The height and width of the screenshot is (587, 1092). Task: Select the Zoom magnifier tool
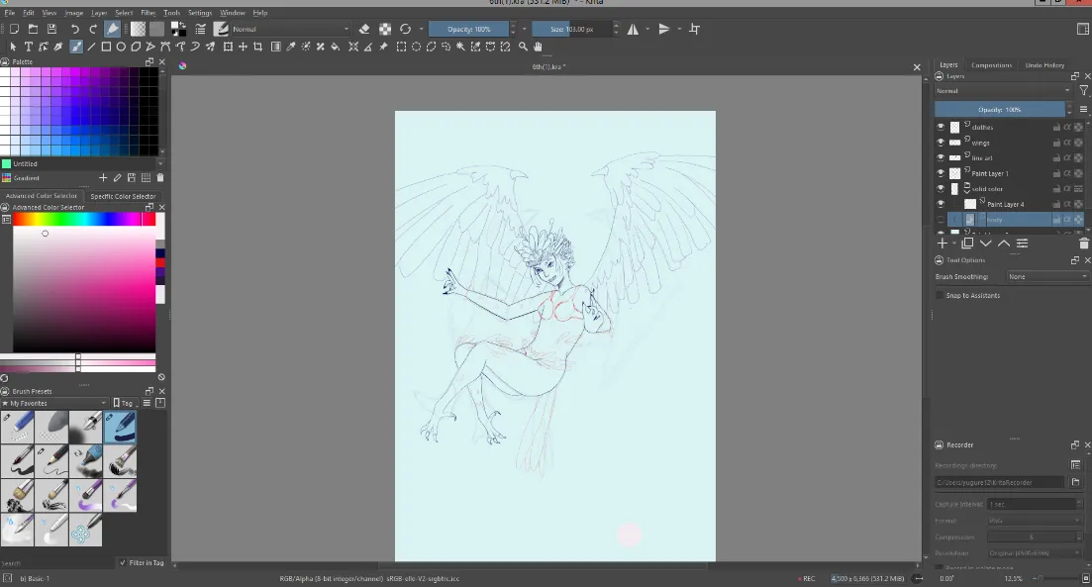pyautogui.click(x=523, y=47)
